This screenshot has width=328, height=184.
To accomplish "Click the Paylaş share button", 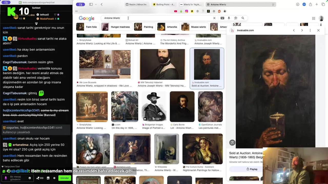I will coord(252,169).
